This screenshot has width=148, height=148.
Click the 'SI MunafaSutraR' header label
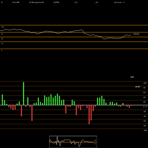36,2
